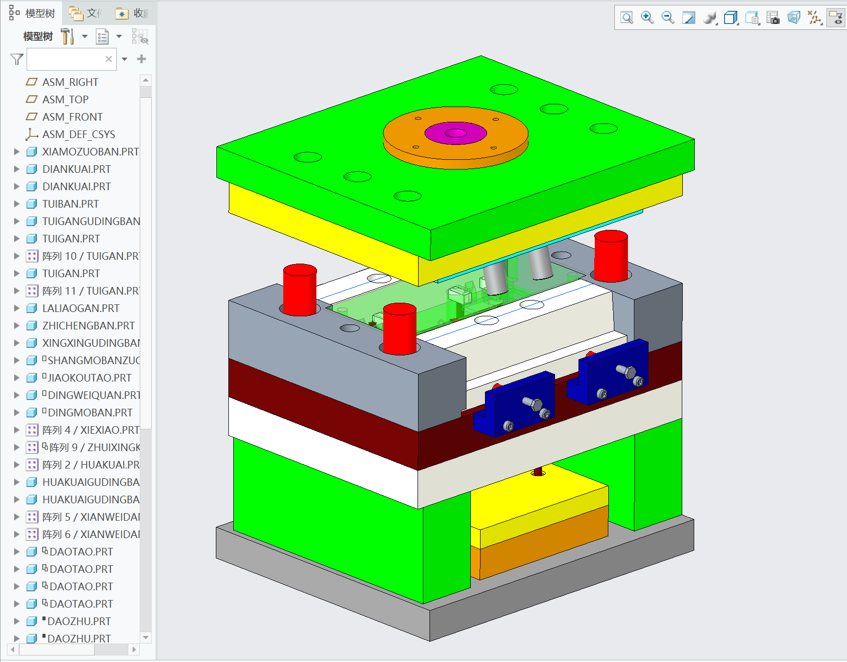Switch to the 文件 folder browser tab
The height and width of the screenshot is (662, 847).
point(87,13)
